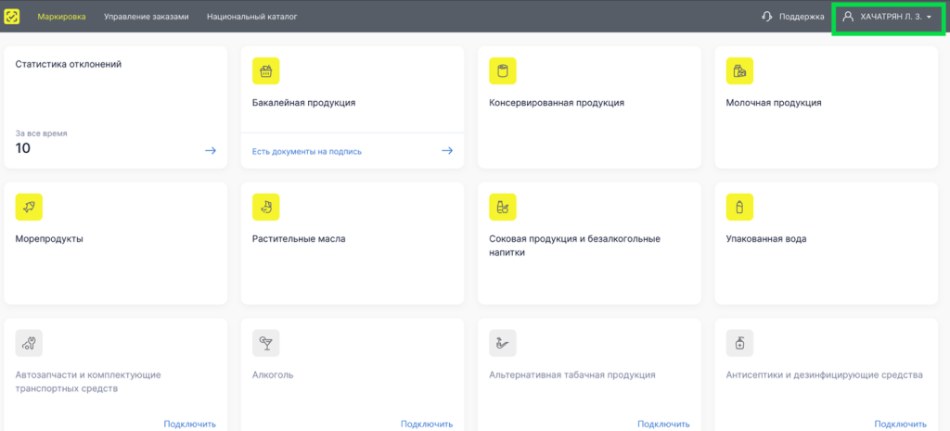This screenshot has width=950, height=431.
Task: Click the Растительные масла icon
Action: tap(266, 208)
